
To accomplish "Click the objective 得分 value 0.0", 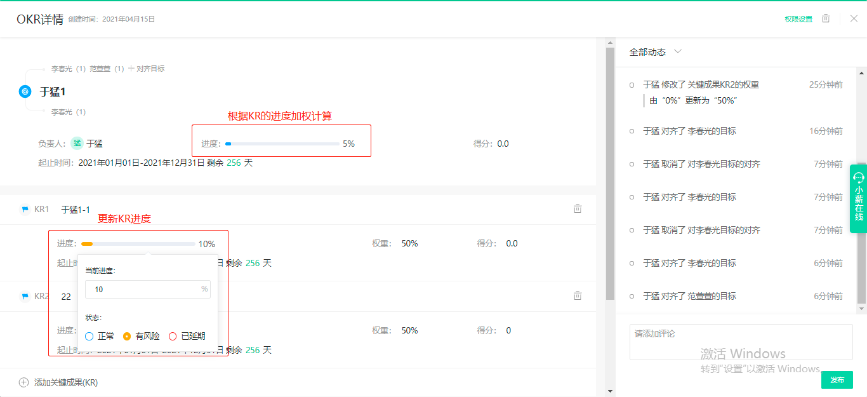I will (503, 144).
